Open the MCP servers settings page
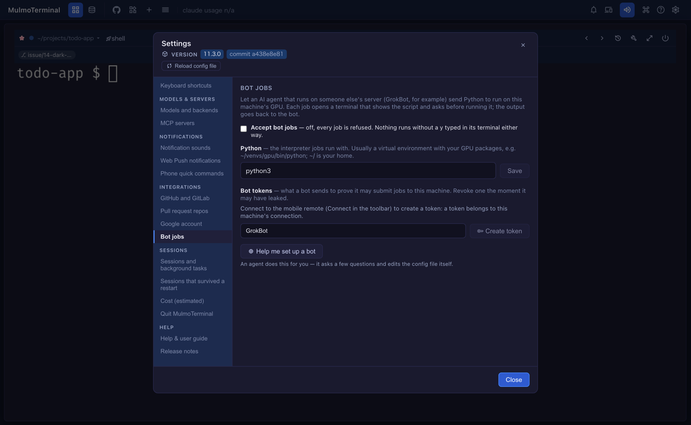The height and width of the screenshot is (425, 691). 193,123
